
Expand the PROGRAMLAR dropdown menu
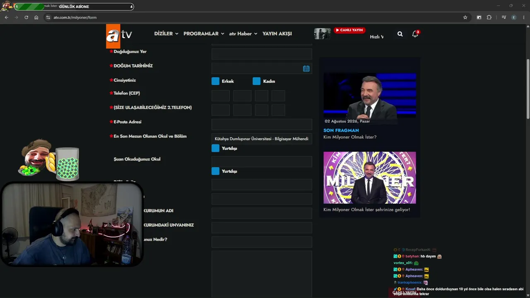pyautogui.click(x=204, y=34)
